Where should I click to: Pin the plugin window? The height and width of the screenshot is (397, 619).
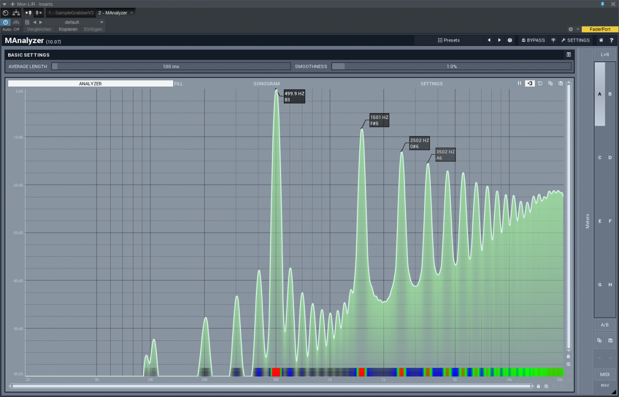pyautogui.click(x=603, y=4)
